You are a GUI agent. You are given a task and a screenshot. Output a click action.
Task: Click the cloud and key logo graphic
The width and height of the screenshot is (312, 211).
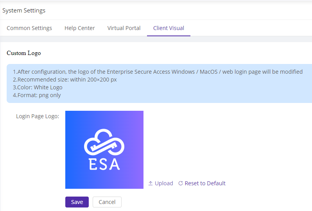104,142
